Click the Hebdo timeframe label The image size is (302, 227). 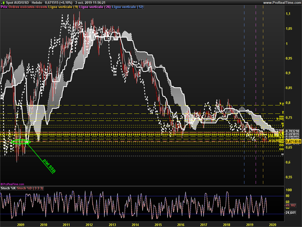pyautogui.click(x=37, y=3)
